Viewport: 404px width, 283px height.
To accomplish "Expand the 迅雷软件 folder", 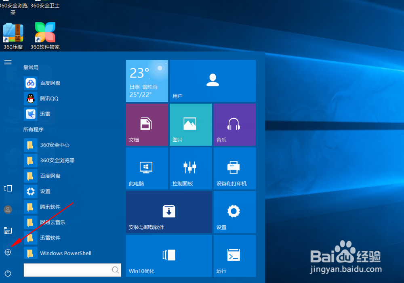I will point(72,237).
